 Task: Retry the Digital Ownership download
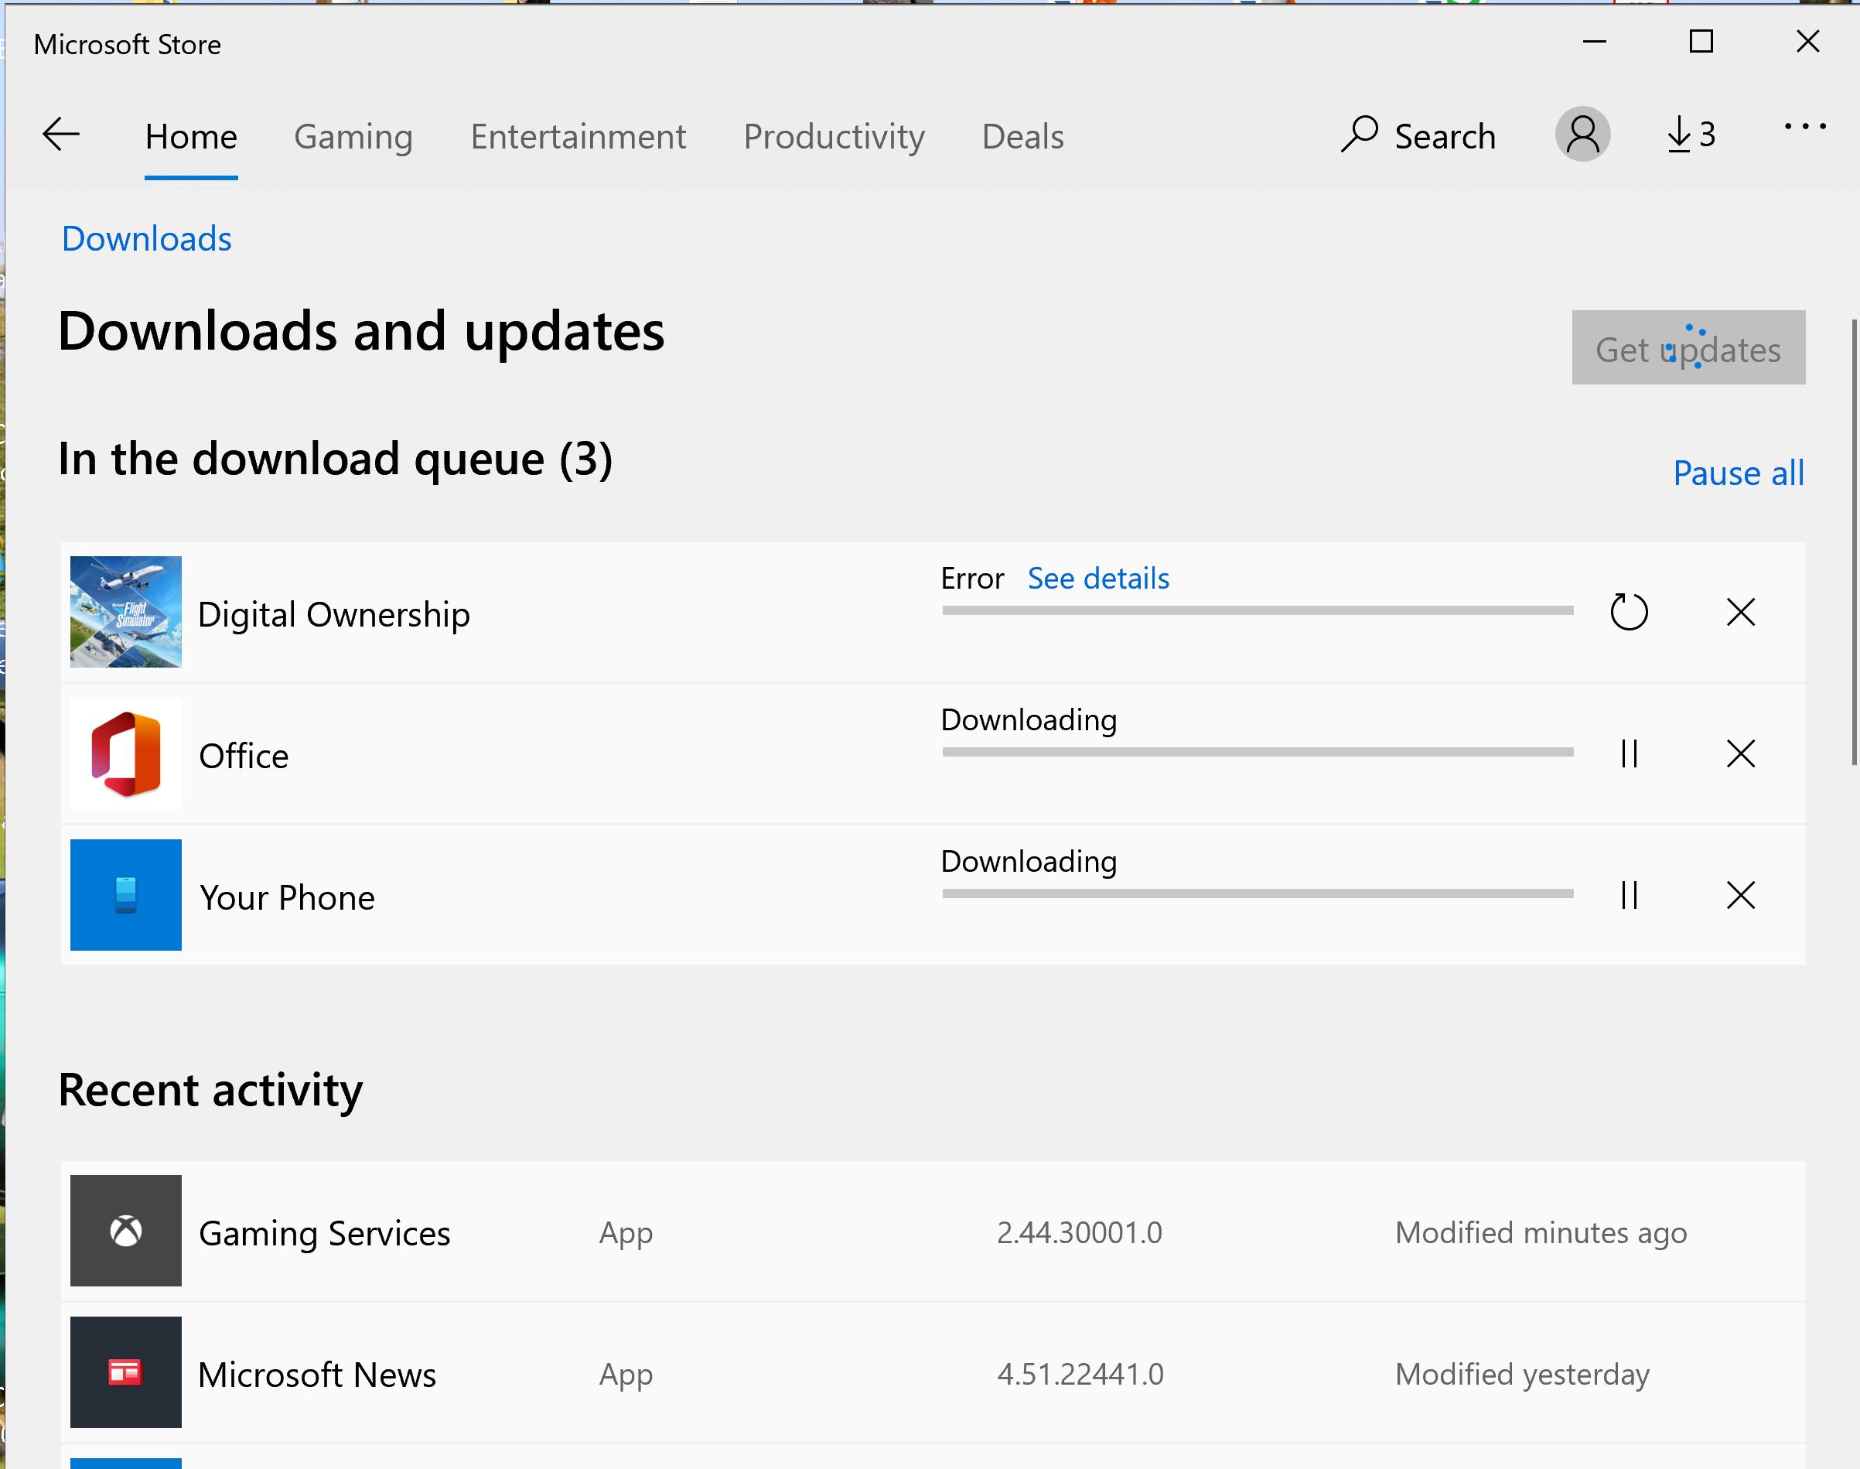click(1629, 613)
